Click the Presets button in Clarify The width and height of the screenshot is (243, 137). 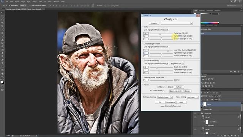tap(154, 23)
